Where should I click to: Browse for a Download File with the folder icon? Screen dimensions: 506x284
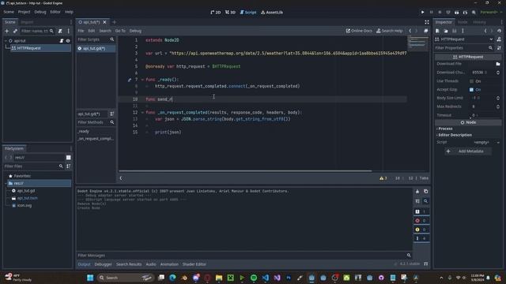coord(498,64)
